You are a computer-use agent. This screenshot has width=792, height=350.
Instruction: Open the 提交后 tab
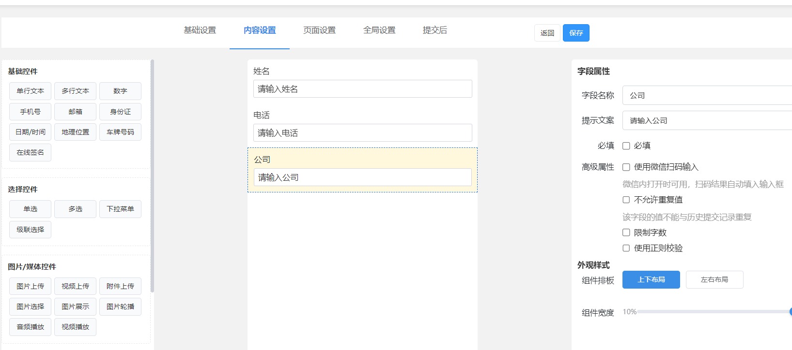(x=435, y=30)
